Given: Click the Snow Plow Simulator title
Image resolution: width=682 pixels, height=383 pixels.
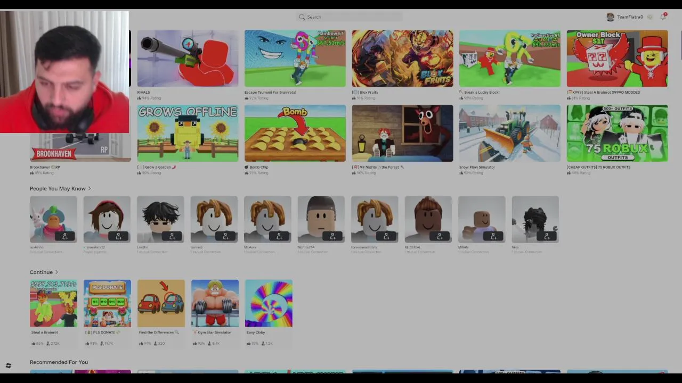Looking at the screenshot, I should (x=477, y=167).
